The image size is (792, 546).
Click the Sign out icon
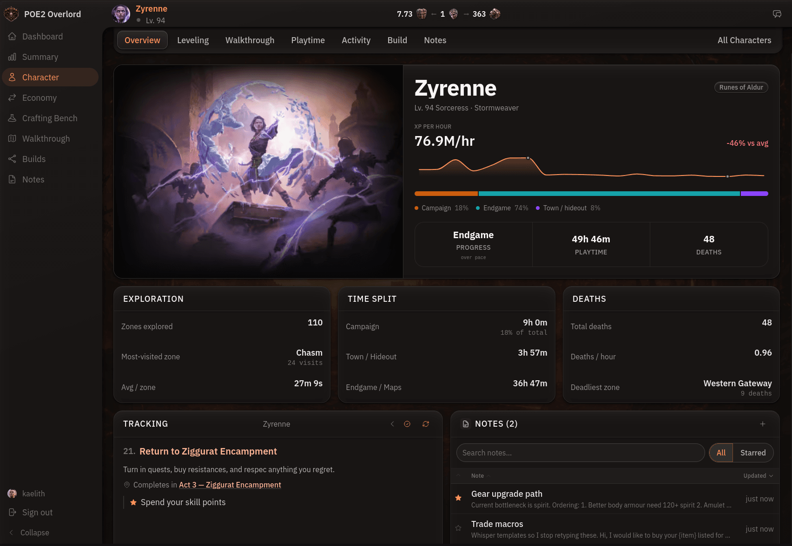(12, 512)
